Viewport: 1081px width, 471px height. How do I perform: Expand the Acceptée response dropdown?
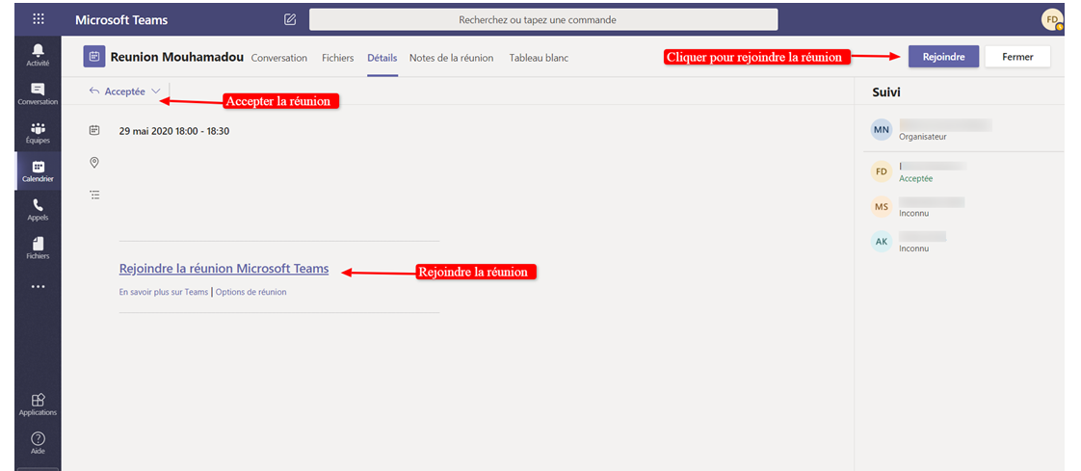[155, 92]
